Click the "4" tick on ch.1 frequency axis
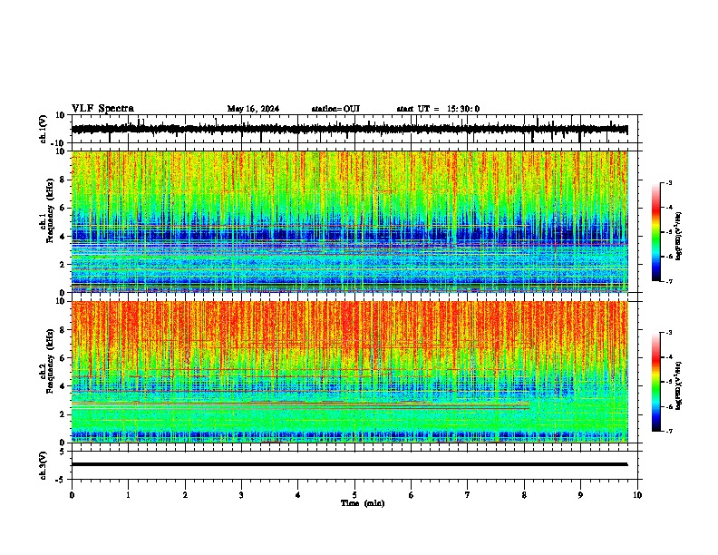The image size is (718, 555). pyautogui.click(x=63, y=237)
